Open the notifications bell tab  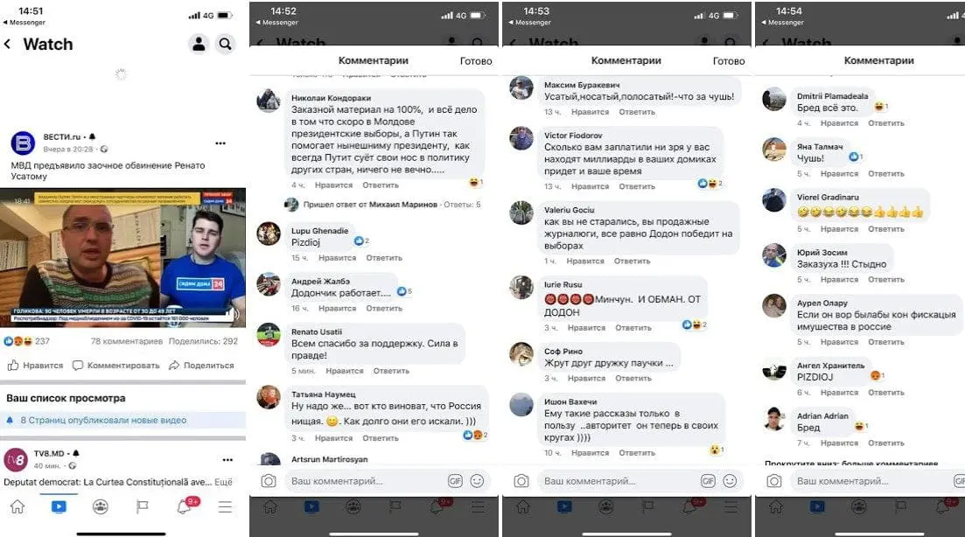tap(185, 507)
